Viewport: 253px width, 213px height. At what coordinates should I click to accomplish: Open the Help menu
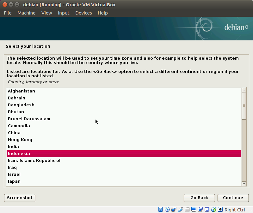102,13
